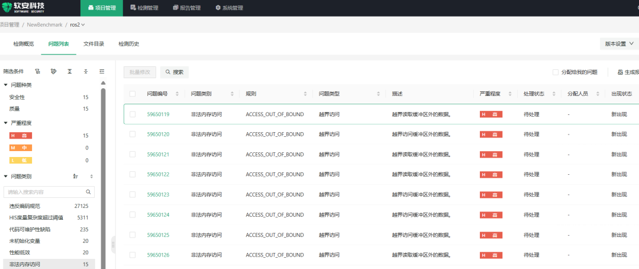Click the expand-all icon in the filter toolbar
Viewport: 639px width, 269px height.
click(70, 72)
